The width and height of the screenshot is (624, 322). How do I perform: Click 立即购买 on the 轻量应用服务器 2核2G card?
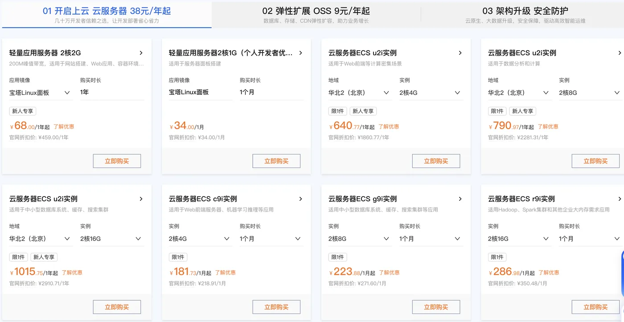pos(117,161)
